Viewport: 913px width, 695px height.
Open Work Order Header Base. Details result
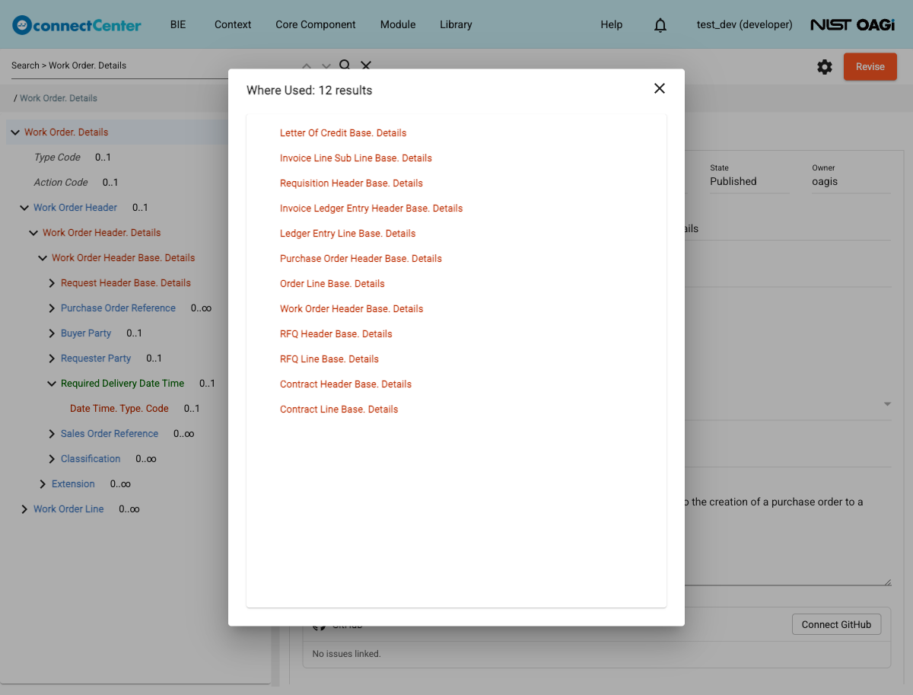click(x=352, y=309)
